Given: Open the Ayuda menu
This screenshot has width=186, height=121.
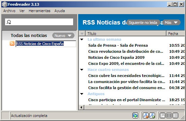Looking at the screenshot, I should pos(60,11).
